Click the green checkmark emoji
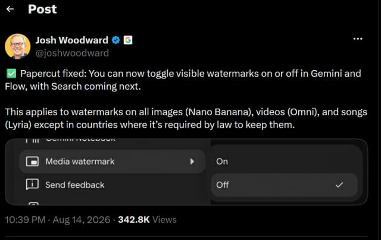Viewport: 381px width, 240px height. coord(11,74)
